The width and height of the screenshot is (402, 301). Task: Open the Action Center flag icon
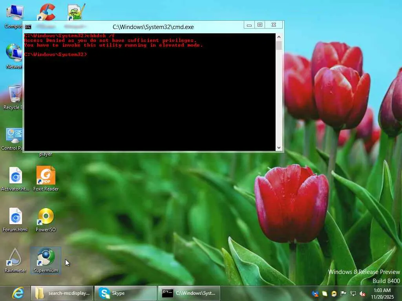343,293
